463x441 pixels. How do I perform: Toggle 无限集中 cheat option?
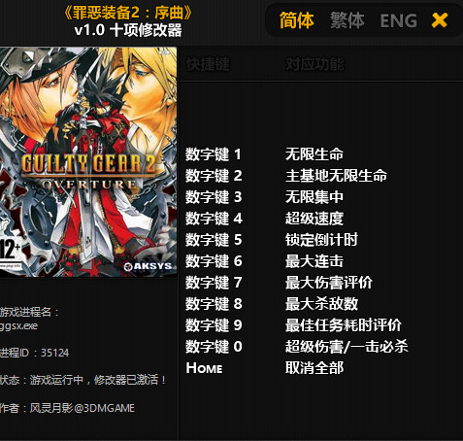314,197
